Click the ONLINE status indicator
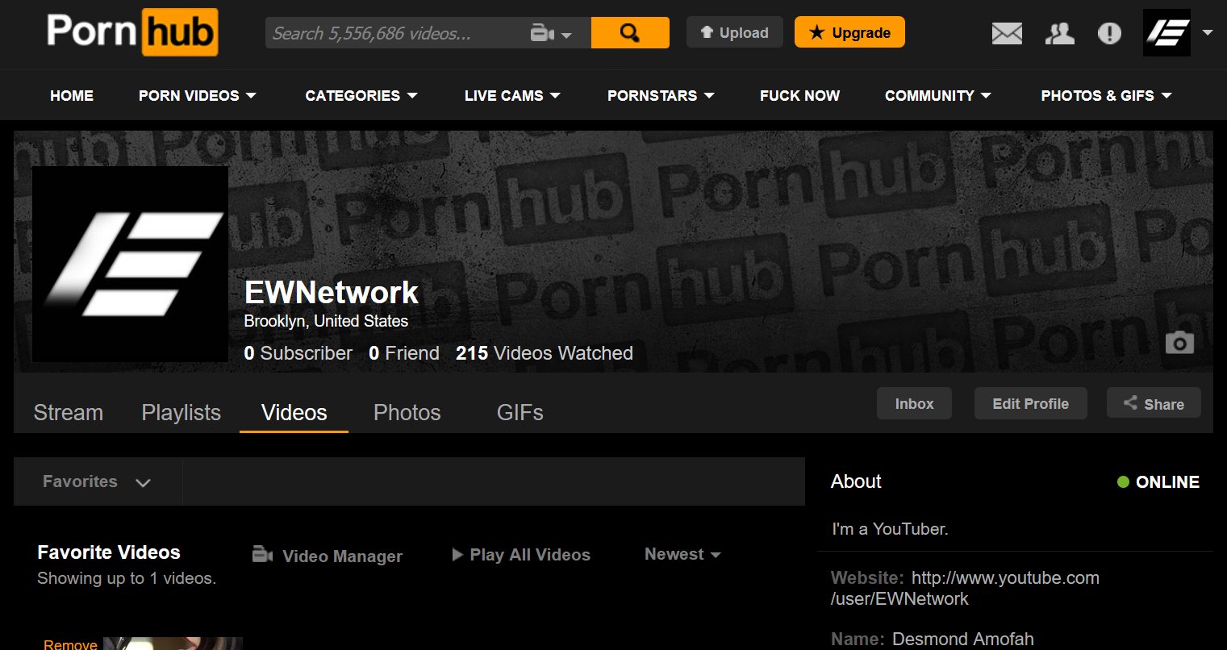This screenshot has height=650, width=1227. coord(1158,482)
